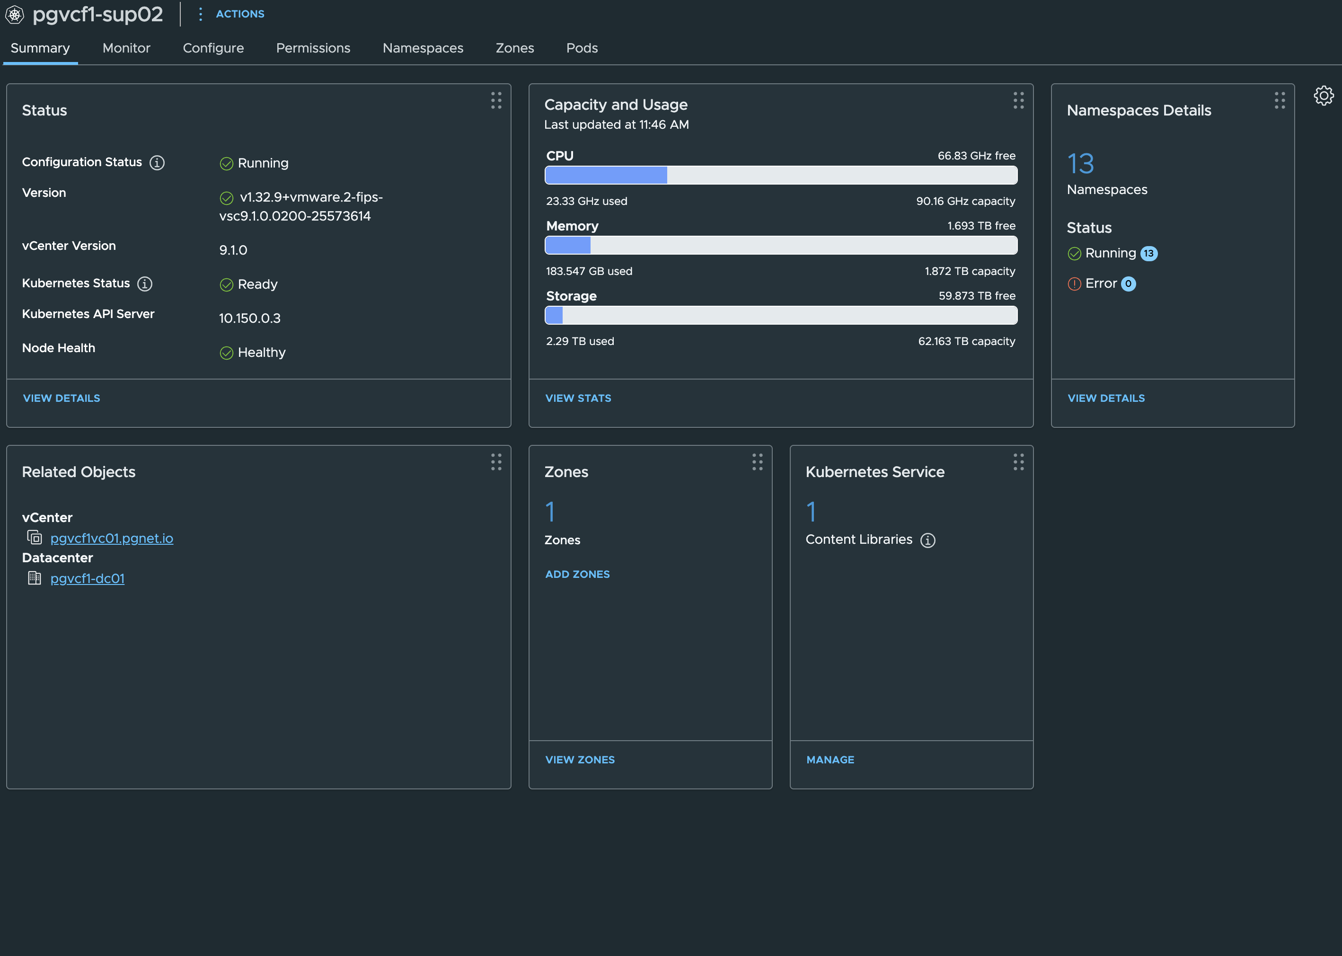This screenshot has height=956, width=1342.
Task: Open the ACTIONS menu
Action: click(239, 14)
